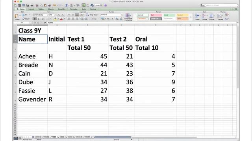Select the Class 9Y cell
The width and height of the screenshot is (252, 141).
coord(32,31)
